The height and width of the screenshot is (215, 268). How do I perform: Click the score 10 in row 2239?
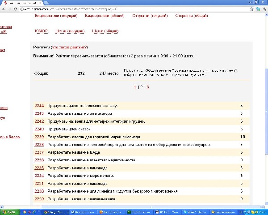point(243,137)
